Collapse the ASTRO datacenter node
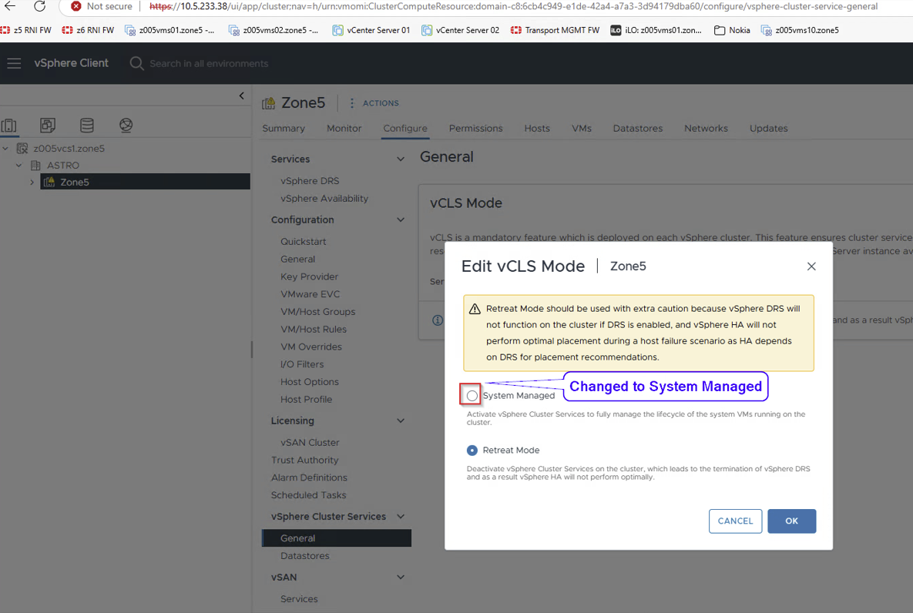Screen dimensions: 913x613 point(18,166)
